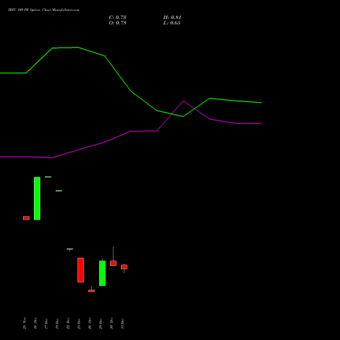This screenshot has width=340, height=340.
Task: Select the tall green 16 Dec candle
Action: click(x=37, y=199)
